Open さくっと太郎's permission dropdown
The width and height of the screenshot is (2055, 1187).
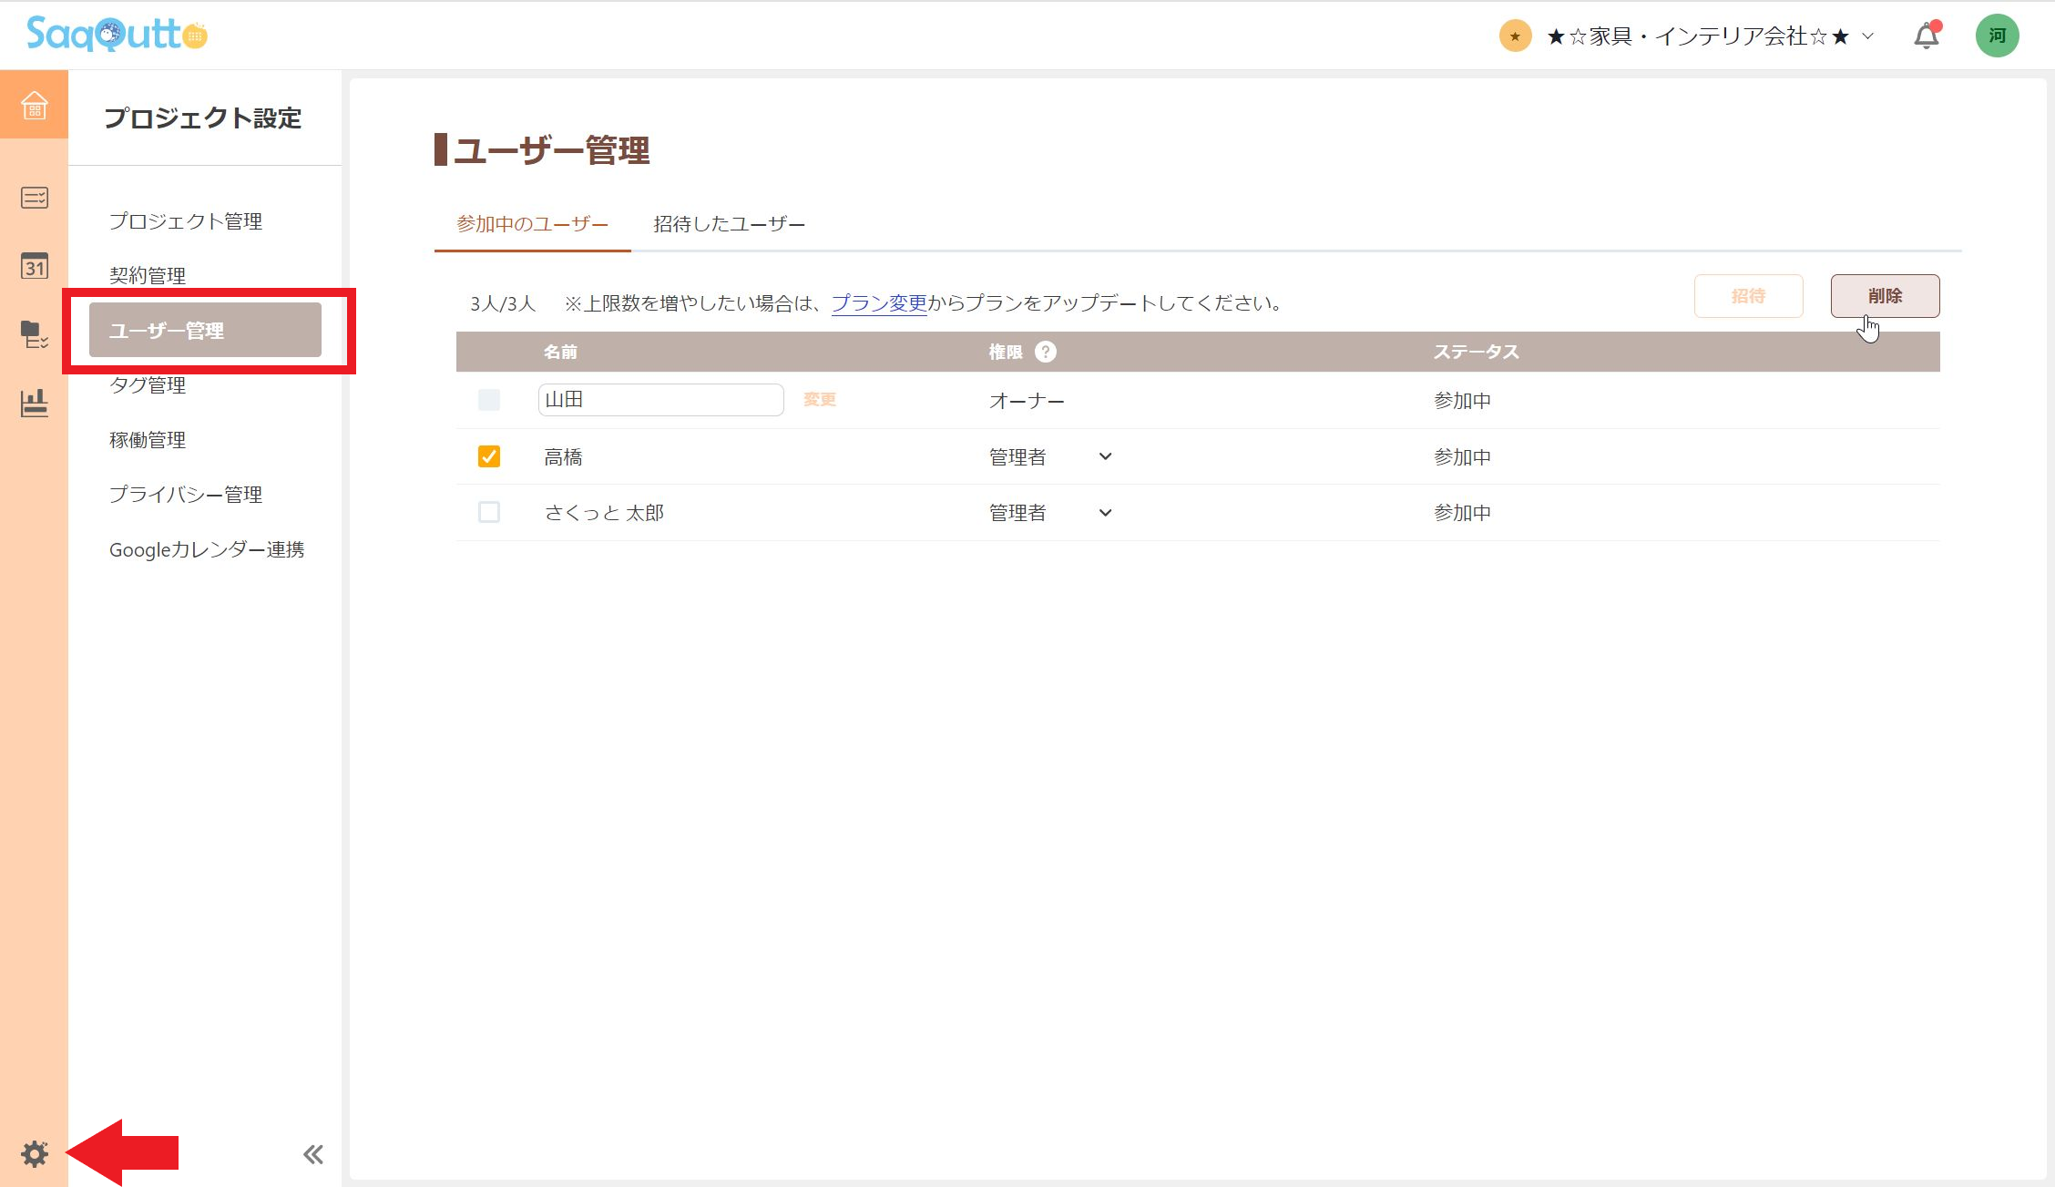click(1105, 512)
